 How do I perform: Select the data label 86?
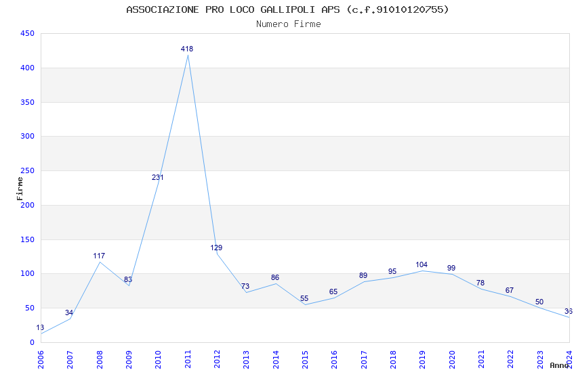[x=275, y=277]
